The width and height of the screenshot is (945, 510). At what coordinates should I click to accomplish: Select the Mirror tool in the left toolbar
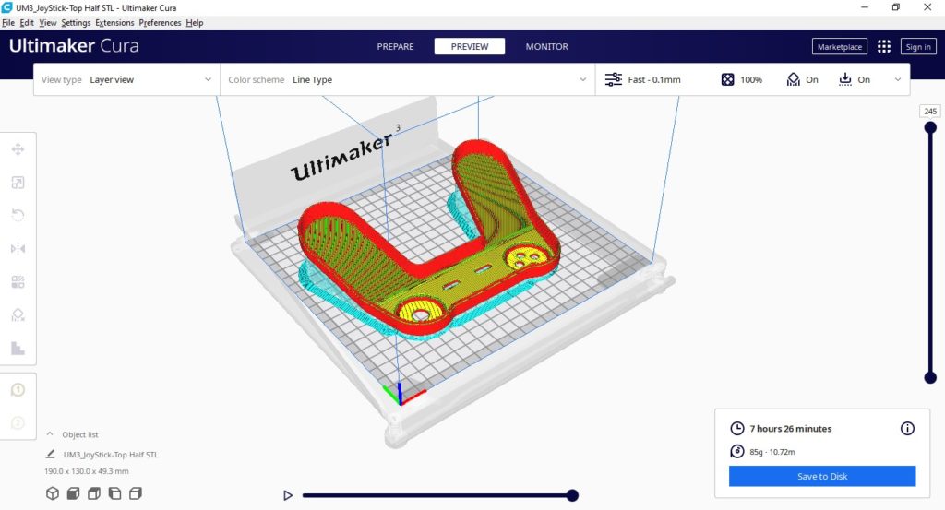pyautogui.click(x=18, y=249)
